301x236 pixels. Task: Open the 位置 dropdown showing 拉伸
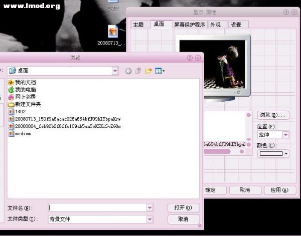tap(285, 135)
